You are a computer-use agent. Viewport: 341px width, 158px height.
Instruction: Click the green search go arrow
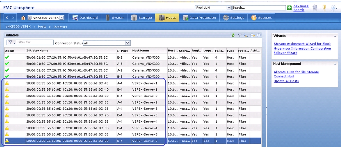pos(289,8)
